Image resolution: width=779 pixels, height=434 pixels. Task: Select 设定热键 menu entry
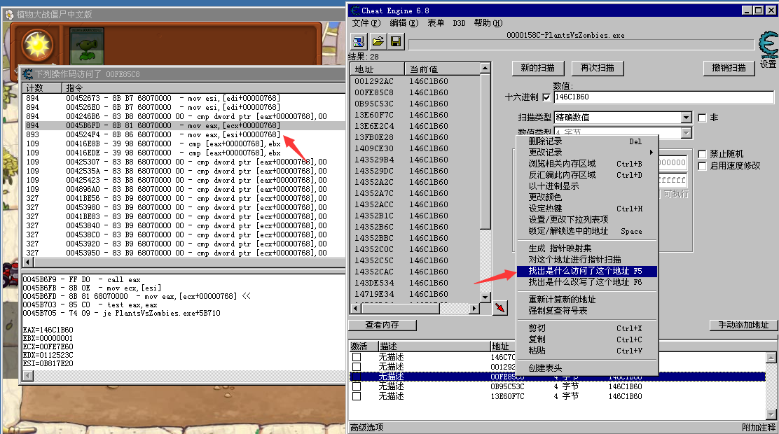(587, 209)
